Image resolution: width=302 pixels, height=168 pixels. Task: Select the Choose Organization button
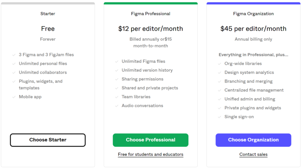tap(253, 140)
